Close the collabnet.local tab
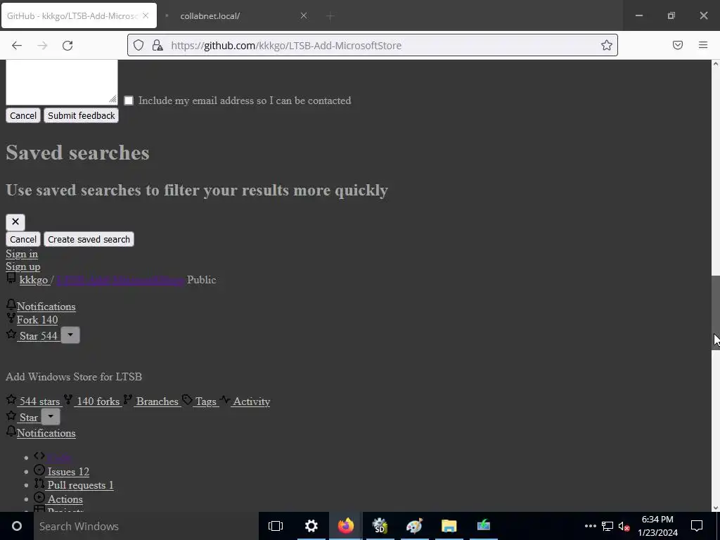 pos(304,15)
